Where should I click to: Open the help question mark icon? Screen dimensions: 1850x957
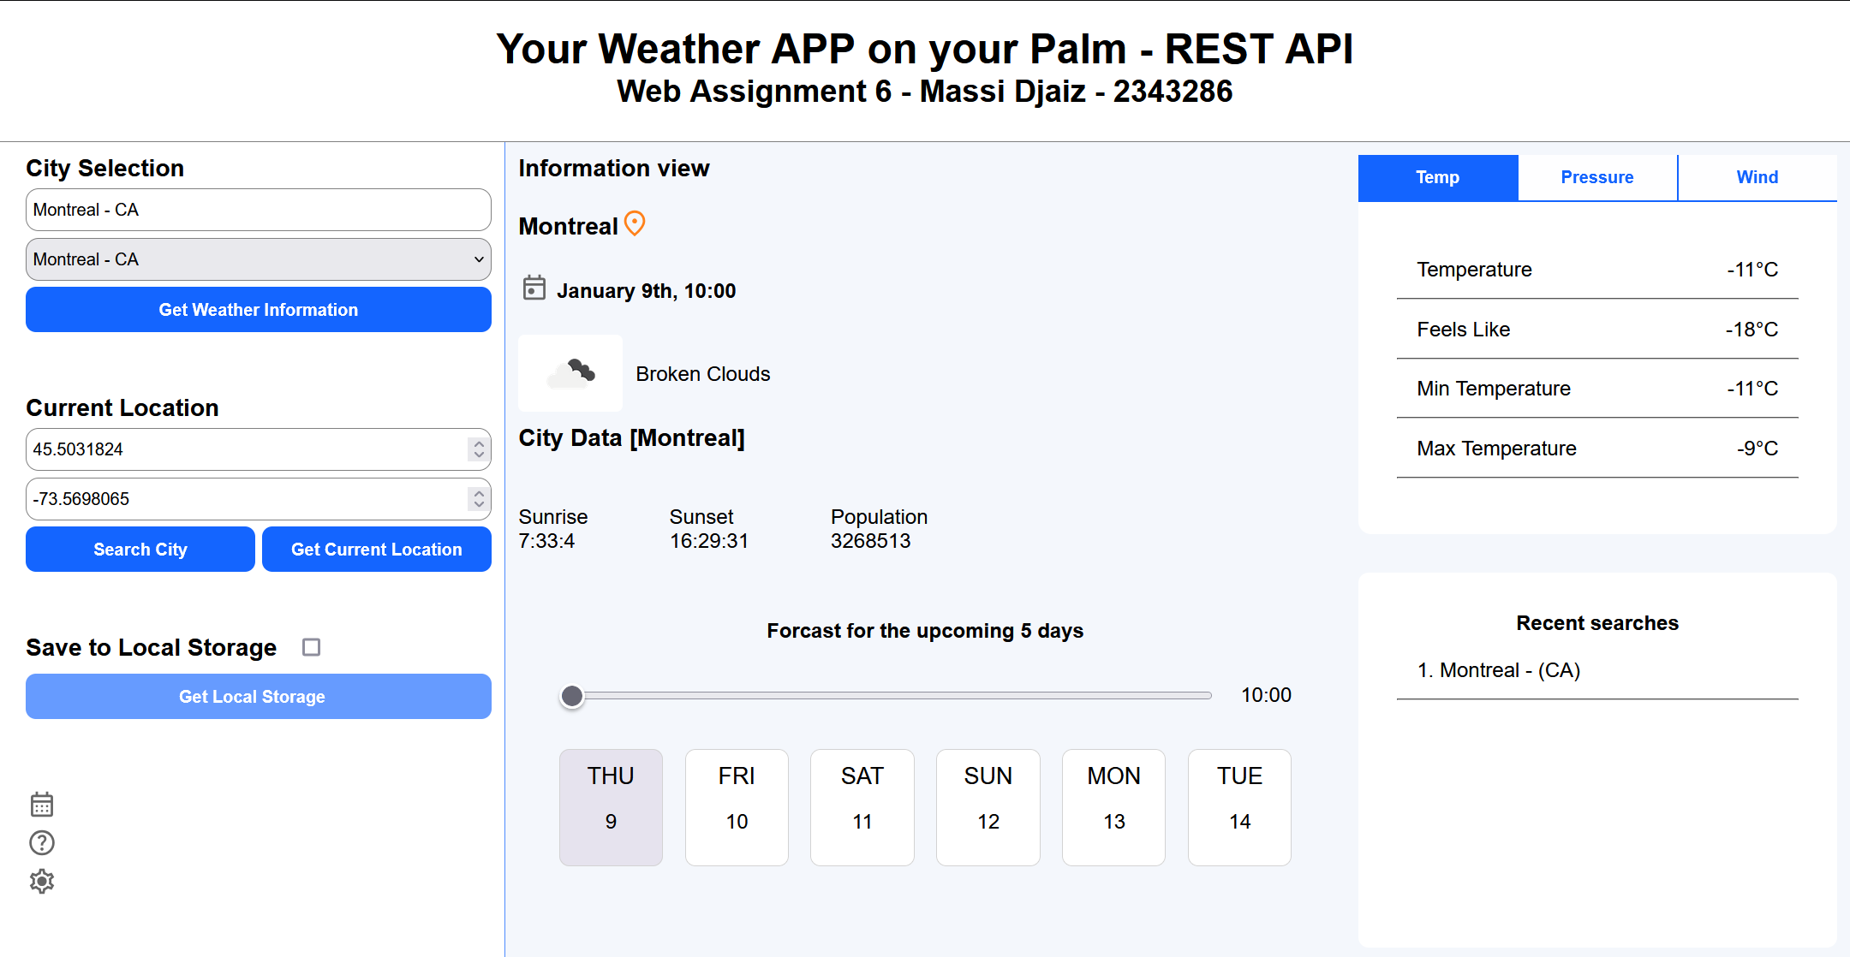pos(42,843)
